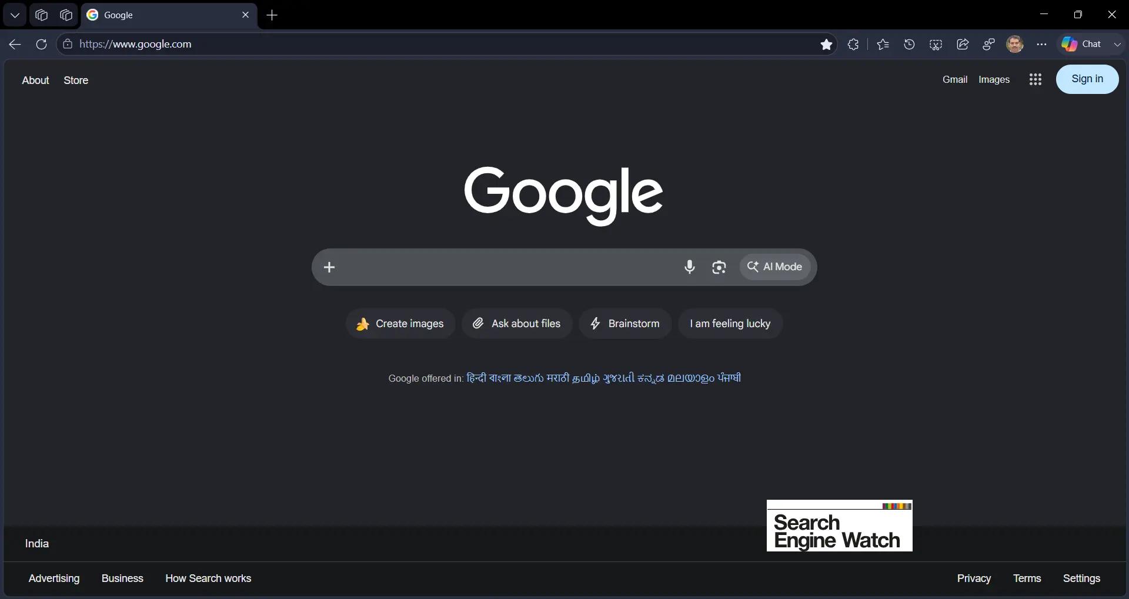
Task: Switch Google to the first offered language, हिन्दी
Action: coord(476,378)
